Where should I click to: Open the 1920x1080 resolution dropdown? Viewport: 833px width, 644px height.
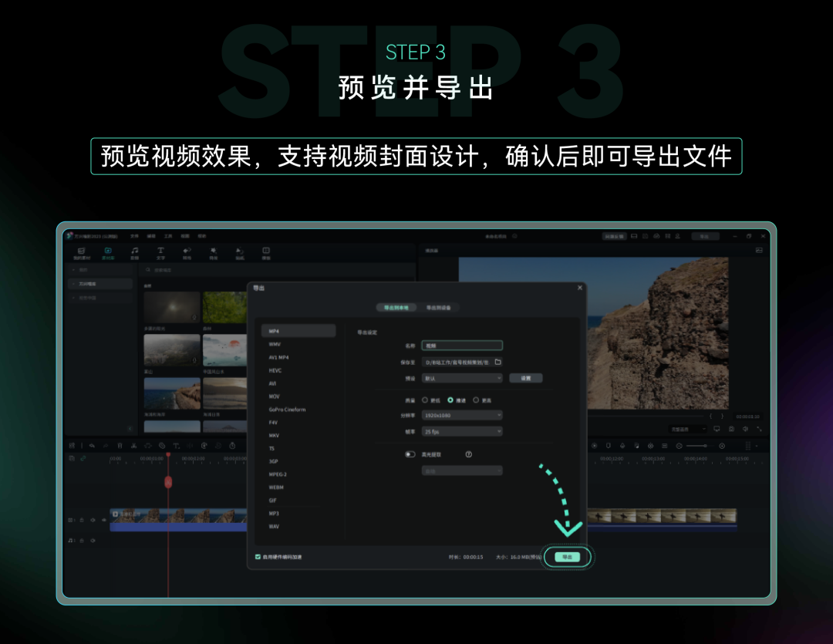(x=462, y=415)
